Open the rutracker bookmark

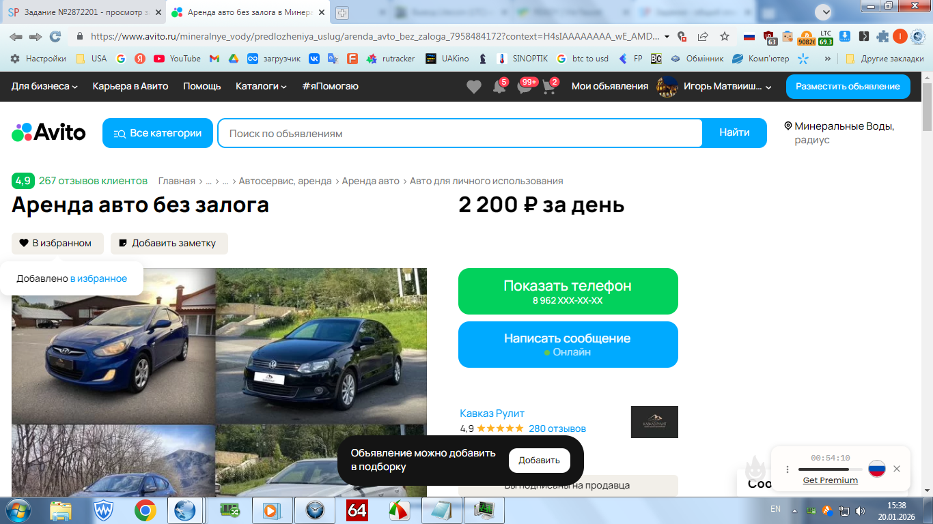(391, 59)
